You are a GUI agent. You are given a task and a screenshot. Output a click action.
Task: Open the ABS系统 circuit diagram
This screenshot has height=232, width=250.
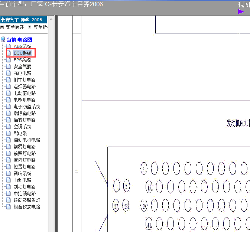click(23, 46)
